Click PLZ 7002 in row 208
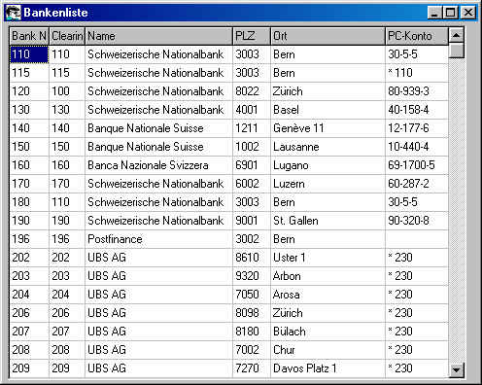 pos(252,350)
